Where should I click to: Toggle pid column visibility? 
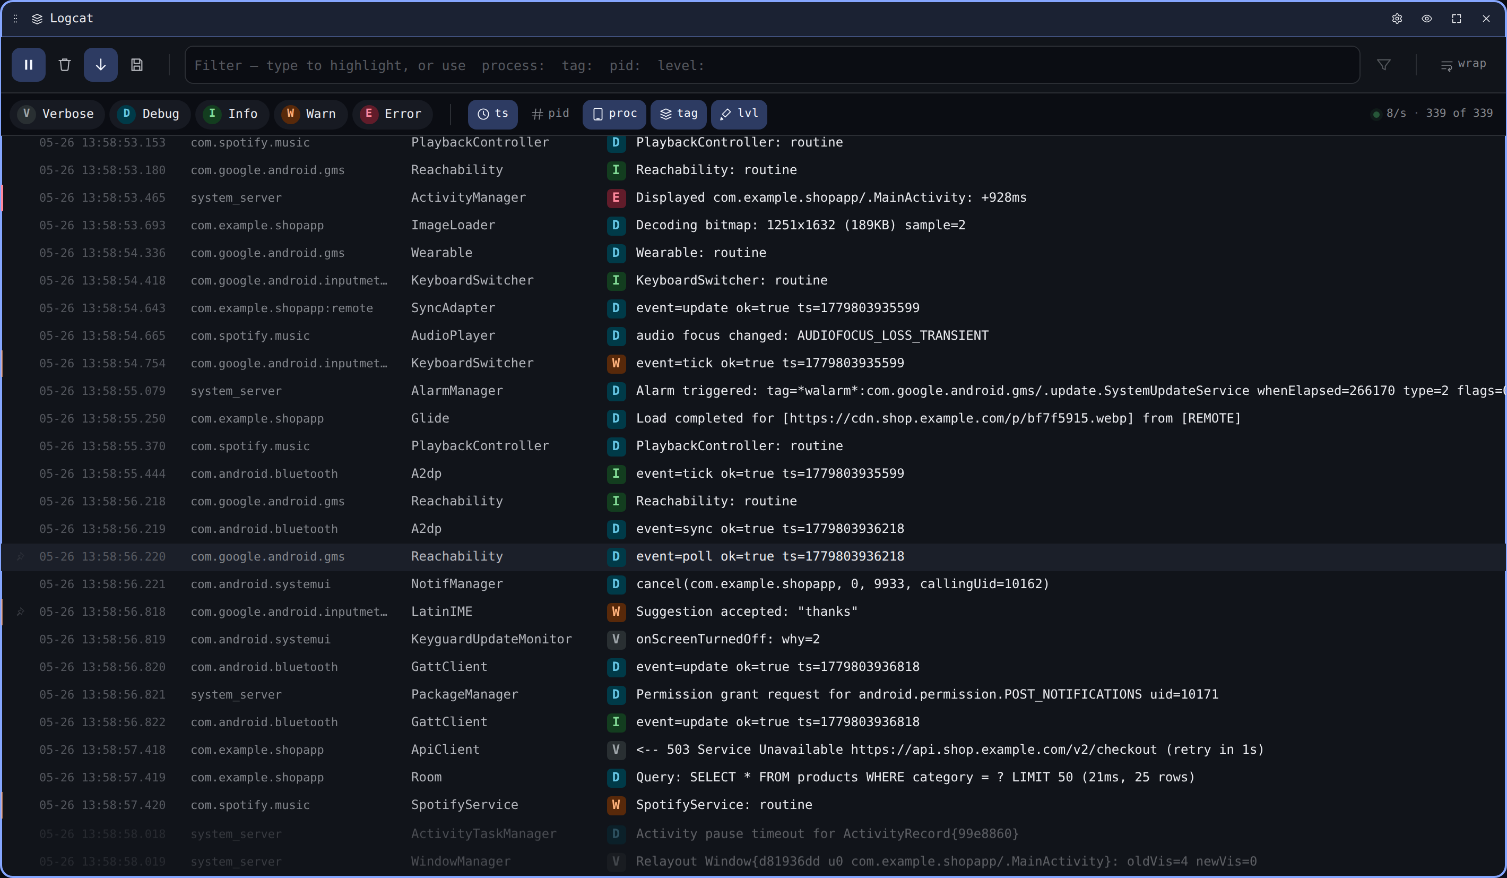coord(550,114)
